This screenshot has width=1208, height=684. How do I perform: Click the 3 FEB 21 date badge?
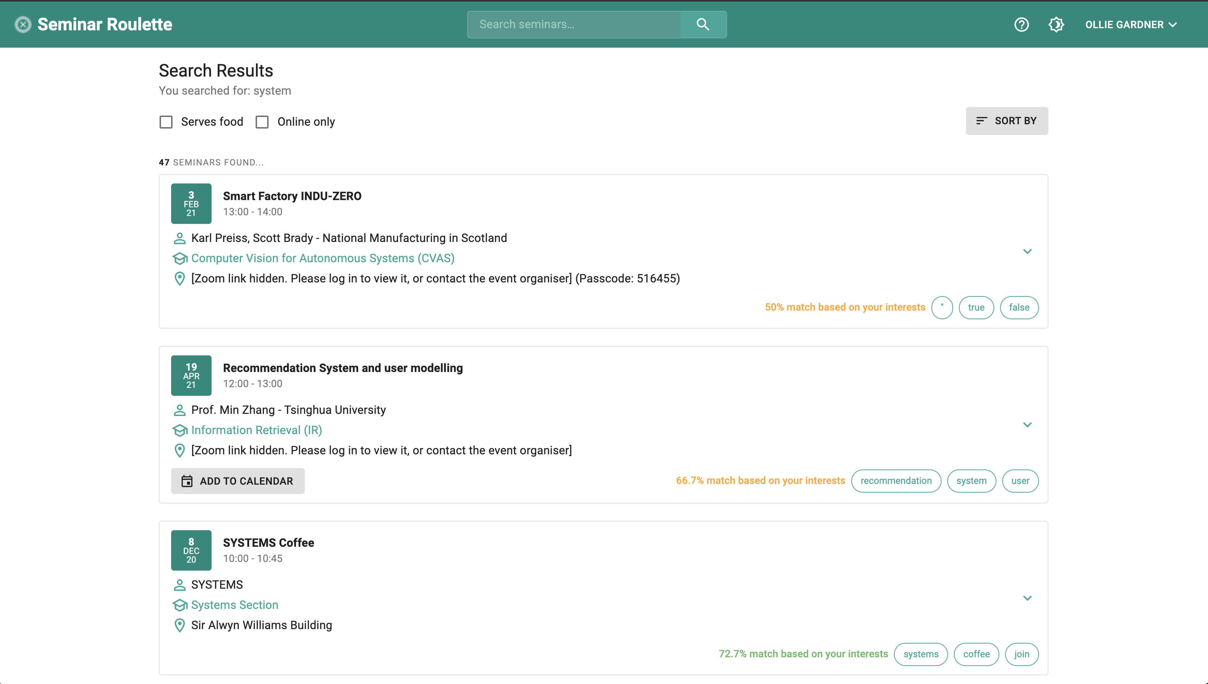191,203
